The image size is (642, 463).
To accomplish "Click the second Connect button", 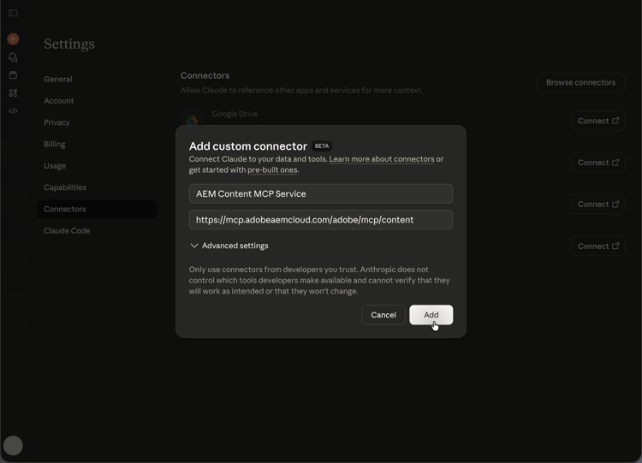I will pos(597,163).
